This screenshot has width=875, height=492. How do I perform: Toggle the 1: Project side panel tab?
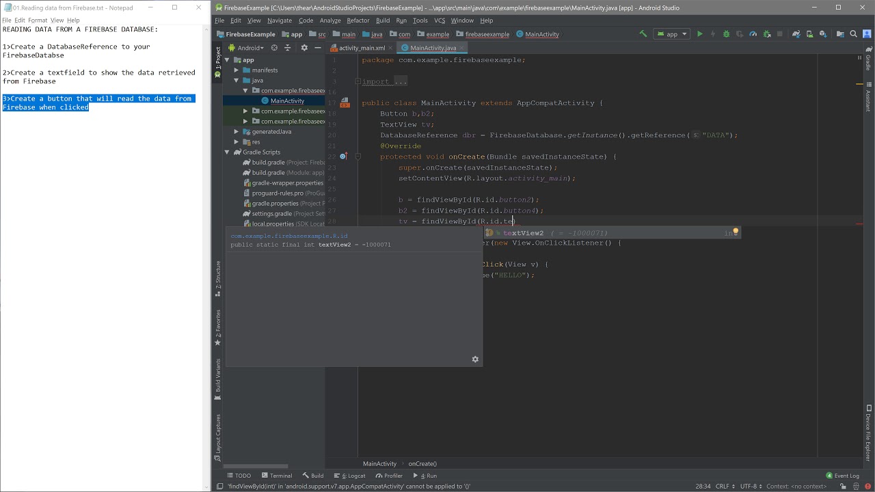click(x=218, y=63)
